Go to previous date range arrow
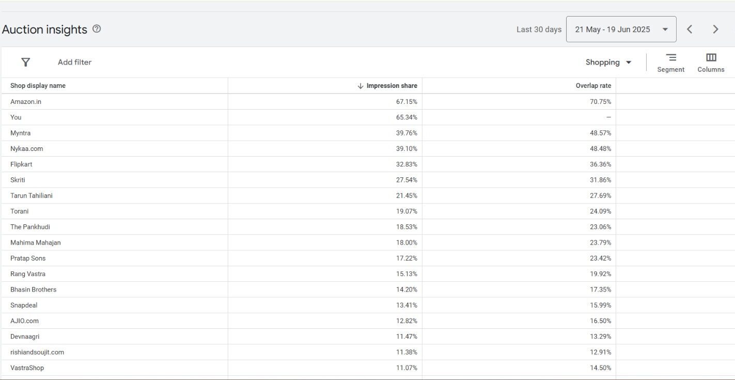Screen dimensions: 735x380 (690, 29)
